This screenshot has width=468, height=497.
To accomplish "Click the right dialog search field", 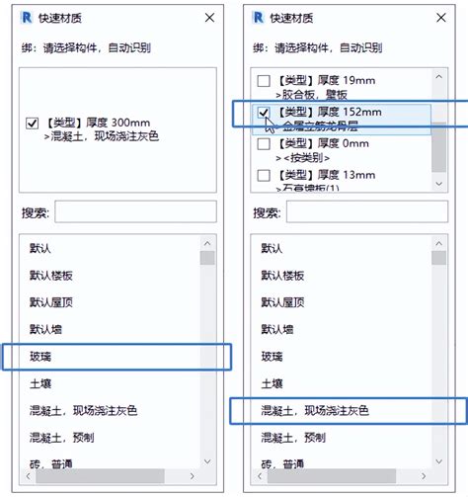I will click(367, 211).
